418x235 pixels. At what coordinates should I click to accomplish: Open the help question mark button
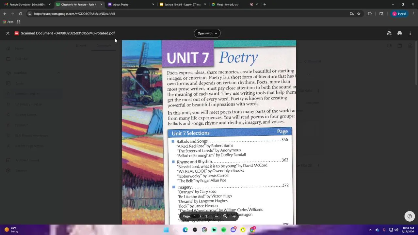(x=410, y=216)
